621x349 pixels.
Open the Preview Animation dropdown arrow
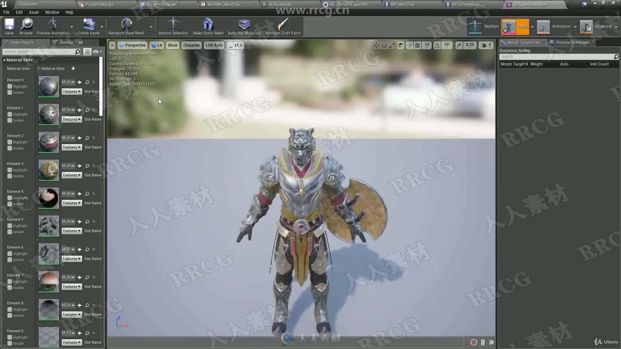72,27
